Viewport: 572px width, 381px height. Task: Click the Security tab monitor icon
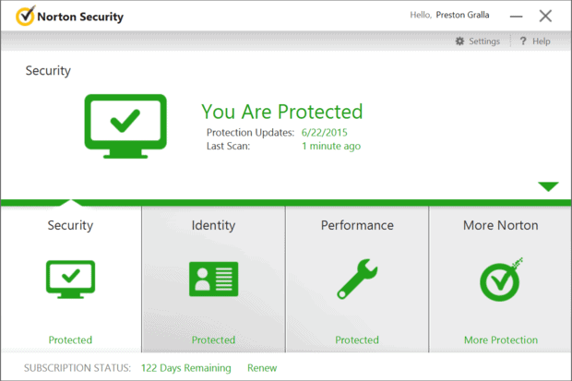click(x=70, y=280)
